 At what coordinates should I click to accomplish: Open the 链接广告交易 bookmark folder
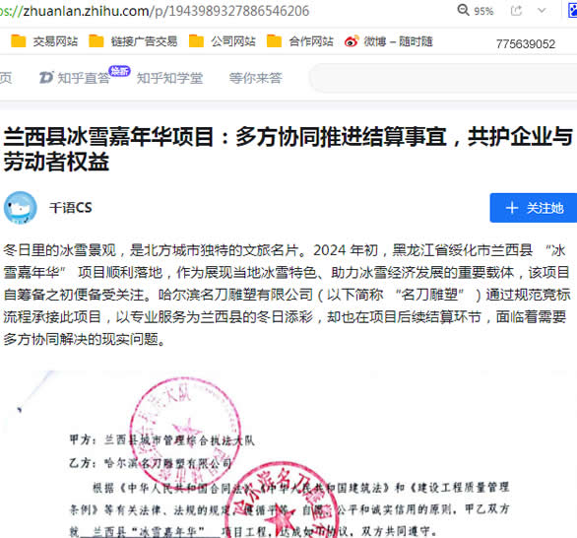pyautogui.click(x=133, y=41)
